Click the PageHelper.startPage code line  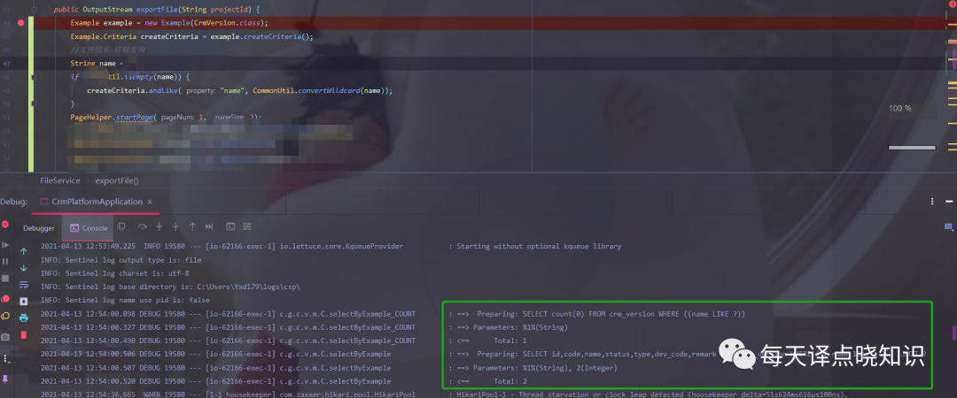(x=166, y=118)
